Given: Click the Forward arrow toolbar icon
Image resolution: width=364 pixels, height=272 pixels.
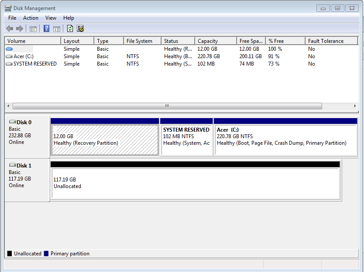Looking at the screenshot, I should coord(20,28).
